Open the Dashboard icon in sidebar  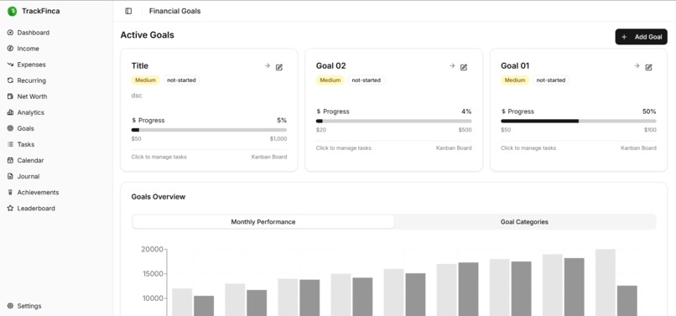point(10,33)
